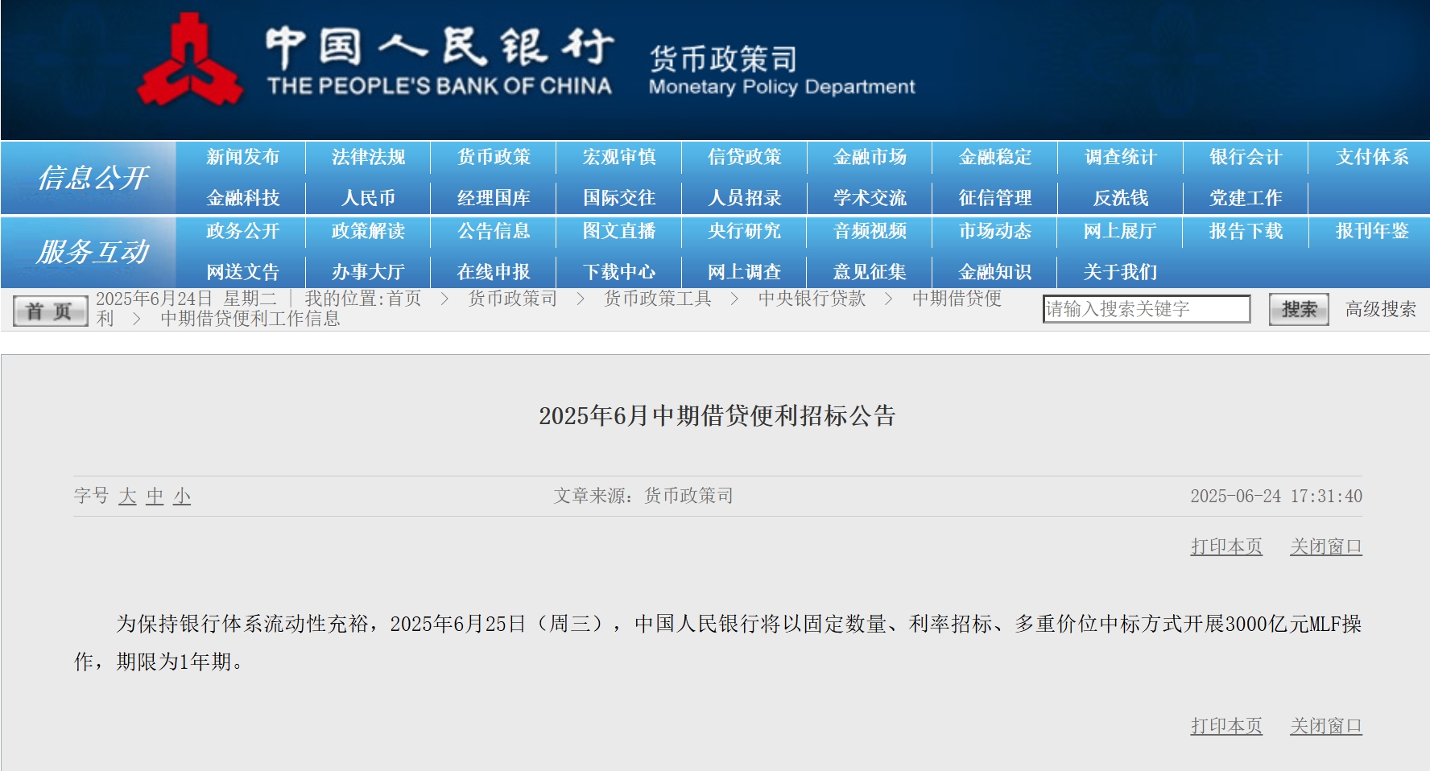
Task: Set font size to 中
Action: coord(155,496)
